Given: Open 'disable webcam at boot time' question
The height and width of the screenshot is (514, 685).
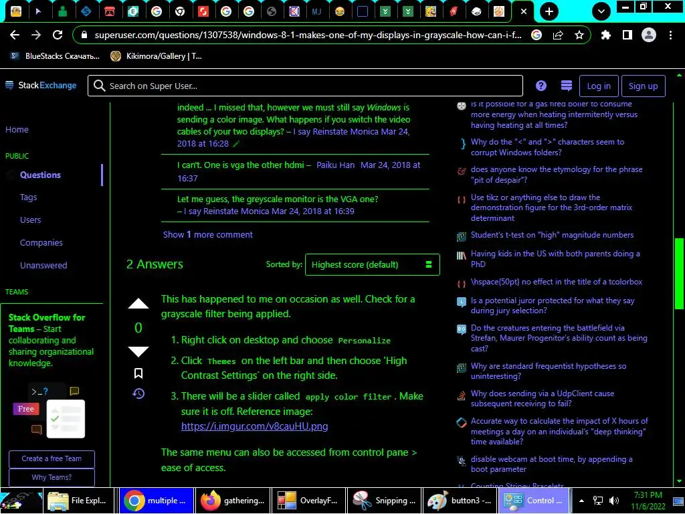Looking at the screenshot, I should pyautogui.click(x=551, y=464).
